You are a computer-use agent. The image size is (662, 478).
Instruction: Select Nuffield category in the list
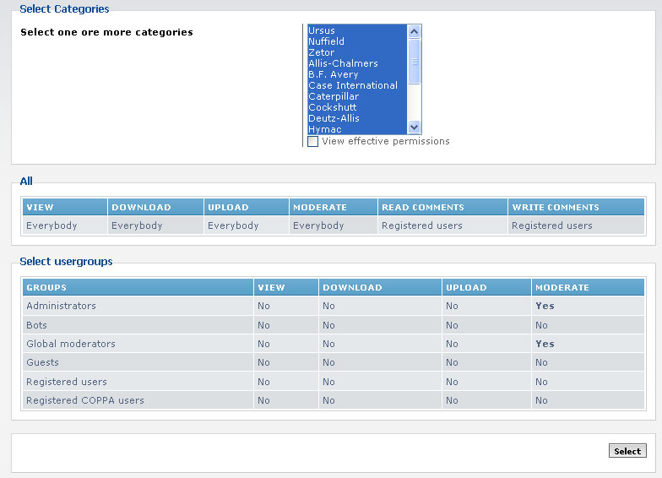tap(327, 41)
